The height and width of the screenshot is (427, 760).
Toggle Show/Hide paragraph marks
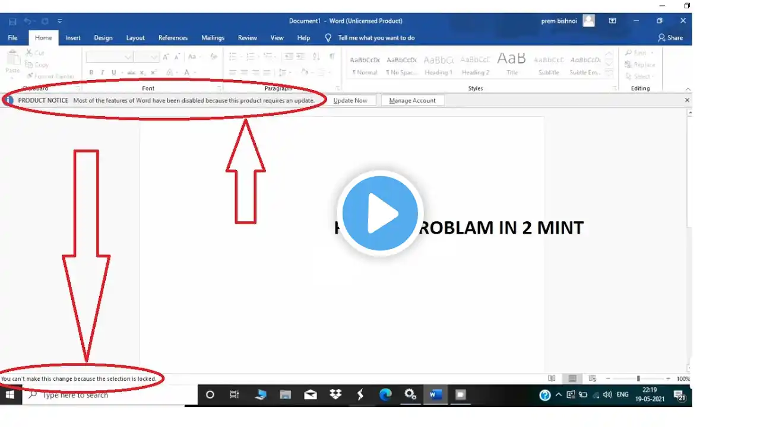click(331, 57)
